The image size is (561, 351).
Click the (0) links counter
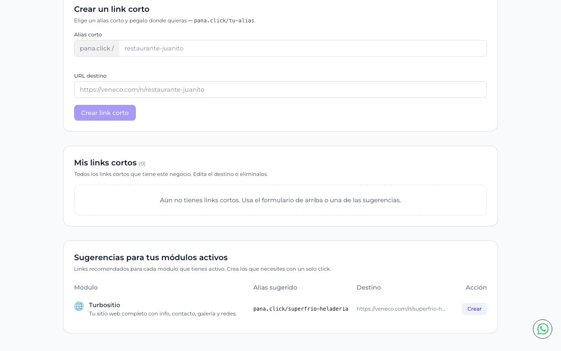click(x=142, y=164)
